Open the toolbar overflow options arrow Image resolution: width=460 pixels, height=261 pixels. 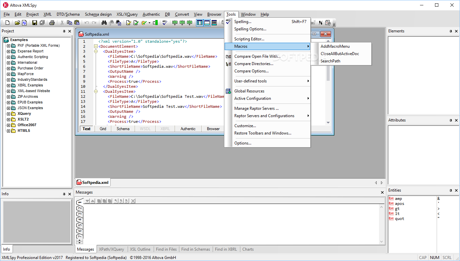(334, 24)
